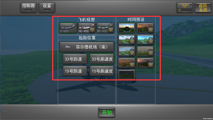Select 15号跑道反 starting position
This screenshot has height=120, width=213.
click(102, 71)
